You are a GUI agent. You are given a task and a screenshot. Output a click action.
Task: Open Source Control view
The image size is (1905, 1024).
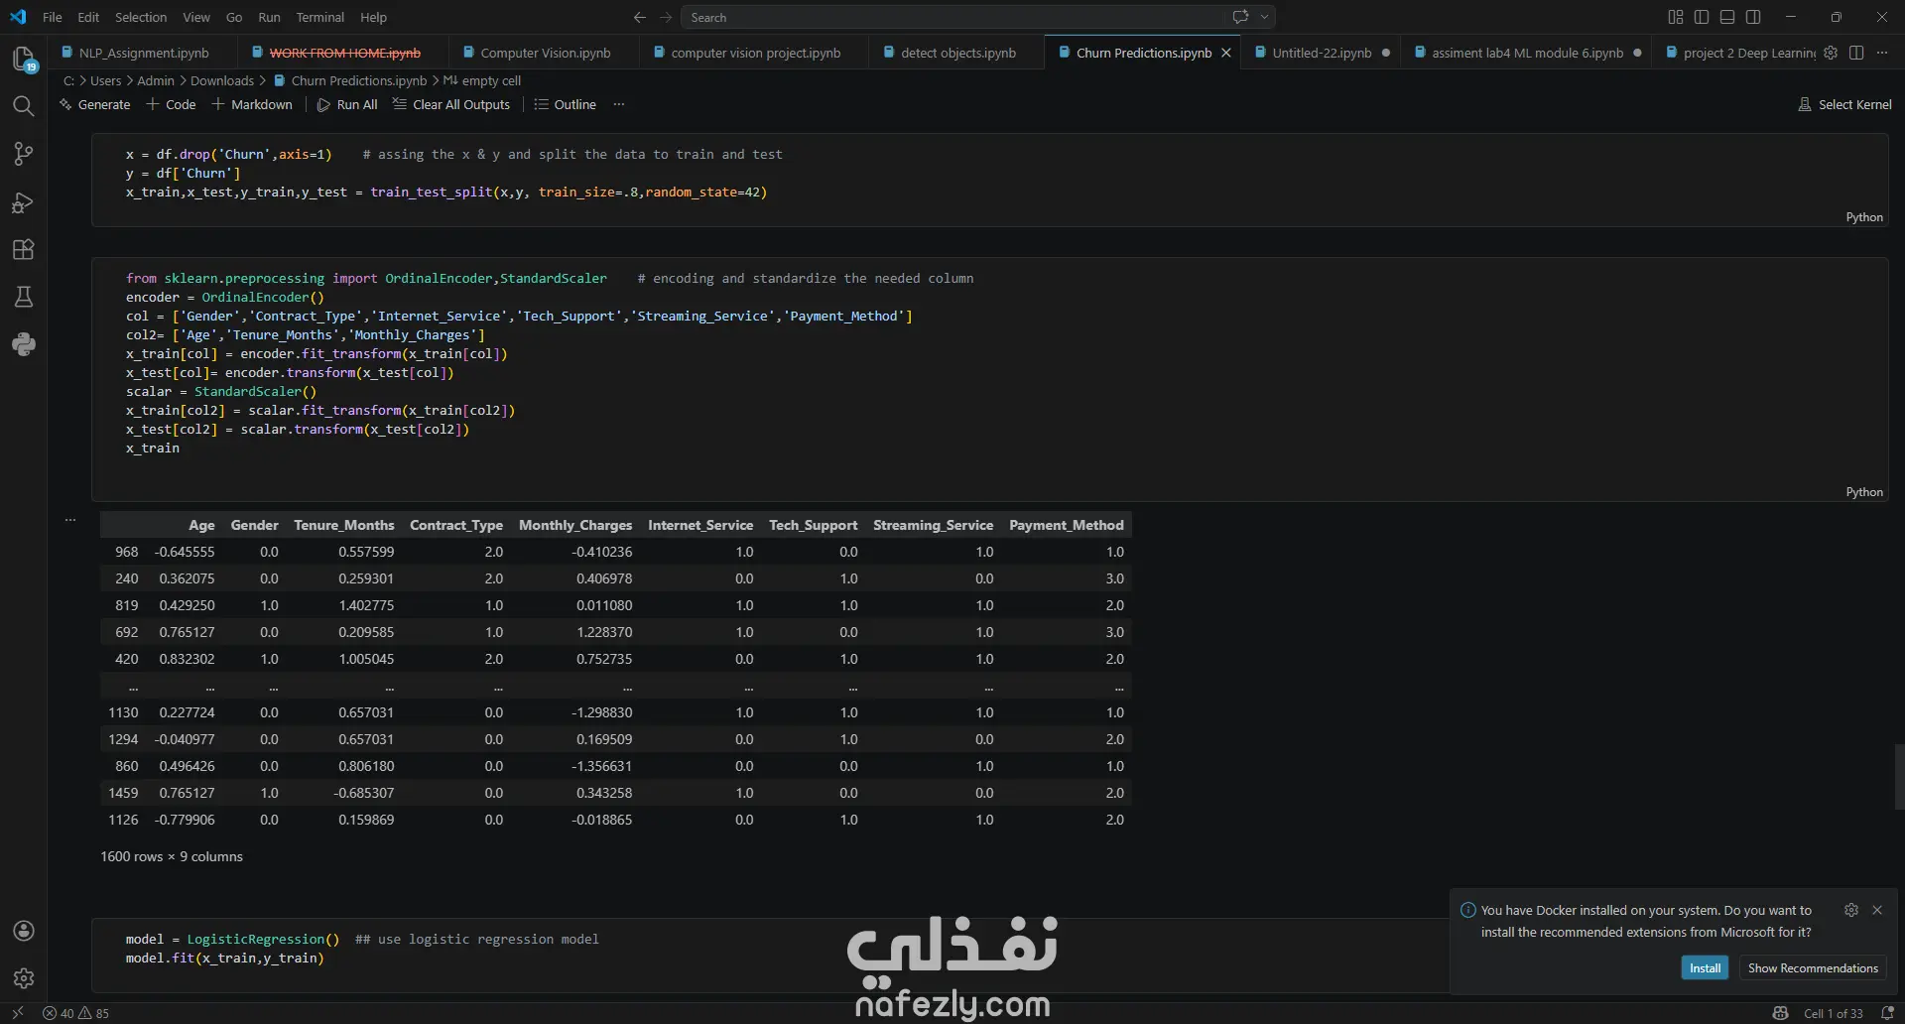point(24,154)
